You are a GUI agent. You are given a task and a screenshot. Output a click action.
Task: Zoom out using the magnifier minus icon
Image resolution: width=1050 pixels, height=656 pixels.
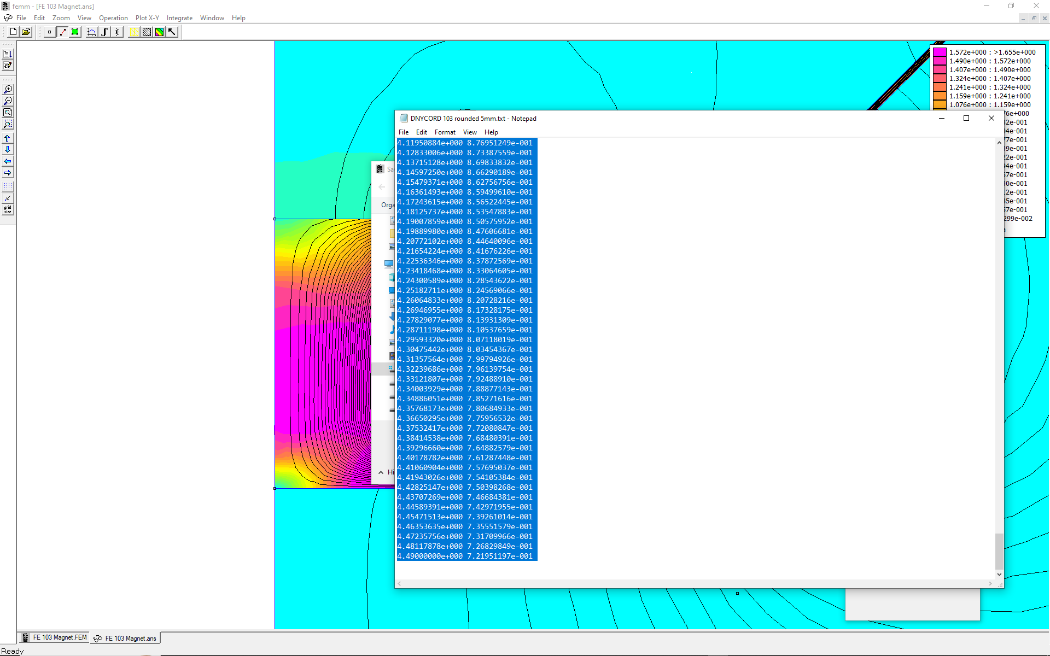point(8,101)
